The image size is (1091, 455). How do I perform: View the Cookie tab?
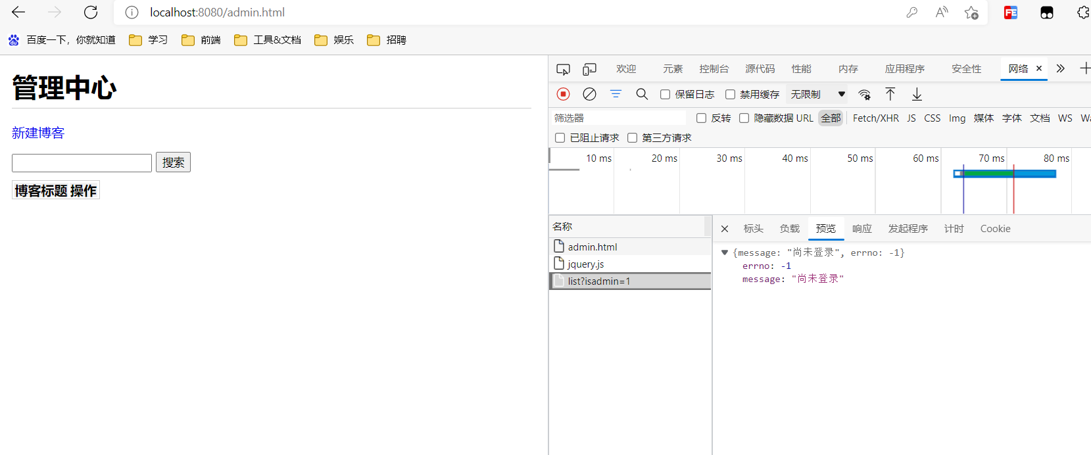(x=996, y=229)
